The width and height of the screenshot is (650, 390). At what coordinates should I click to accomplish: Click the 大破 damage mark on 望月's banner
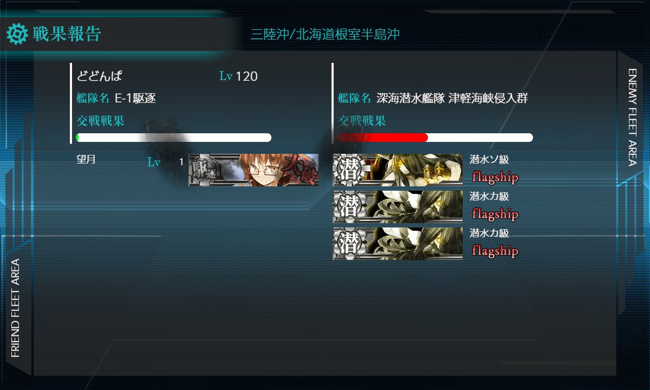pos(302,170)
